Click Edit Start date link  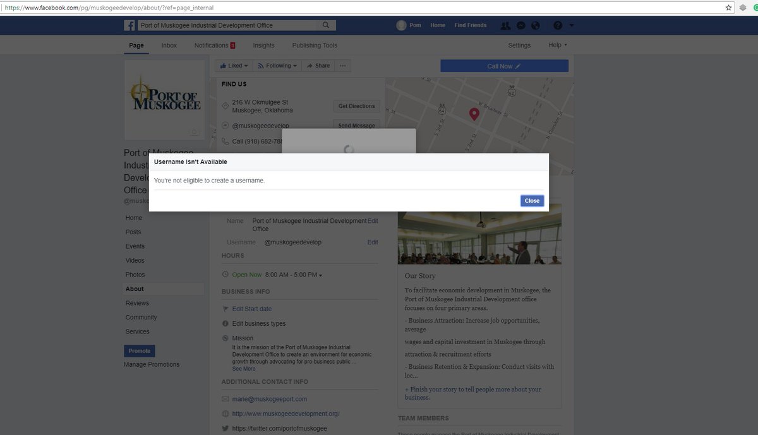coord(252,309)
